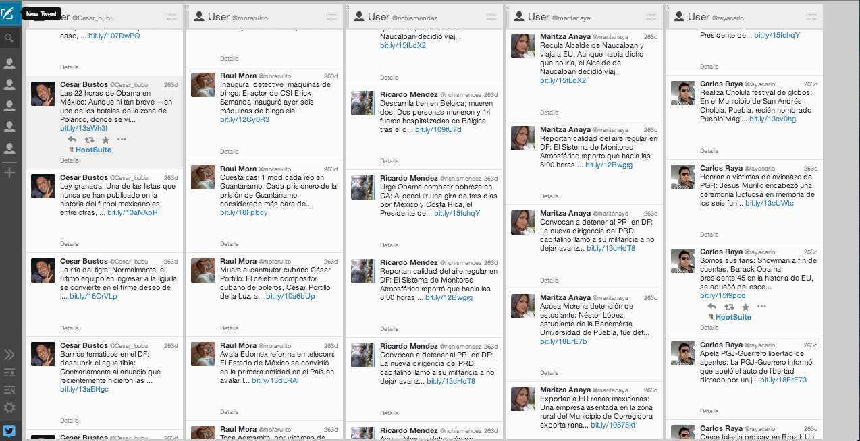The width and height of the screenshot is (860, 441).
Task: Expand Details of Ricardo Mendez's 'Descarrila tren' tweet
Action: [x=389, y=161]
